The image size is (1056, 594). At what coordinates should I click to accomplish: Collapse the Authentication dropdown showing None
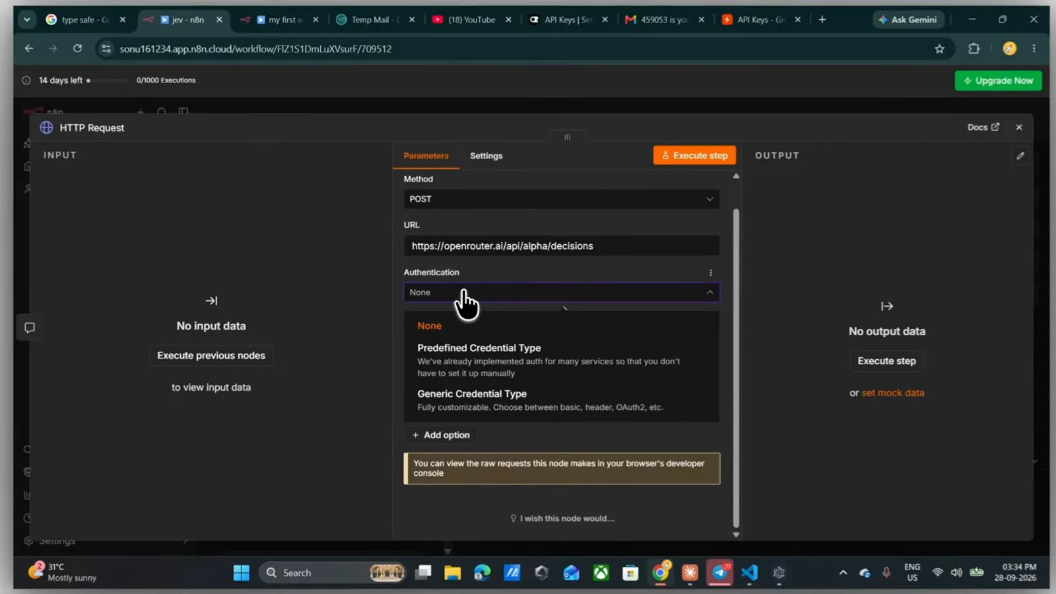pos(562,292)
